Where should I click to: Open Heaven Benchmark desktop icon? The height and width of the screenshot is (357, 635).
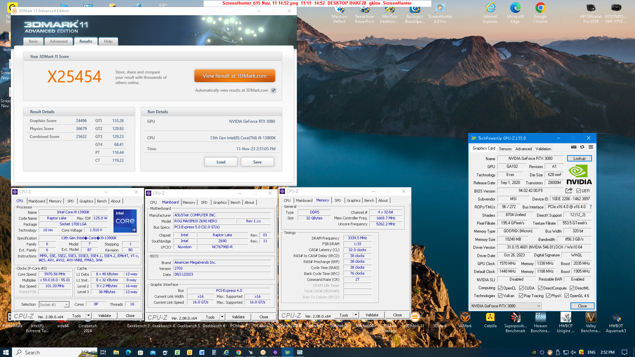click(540, 322)
